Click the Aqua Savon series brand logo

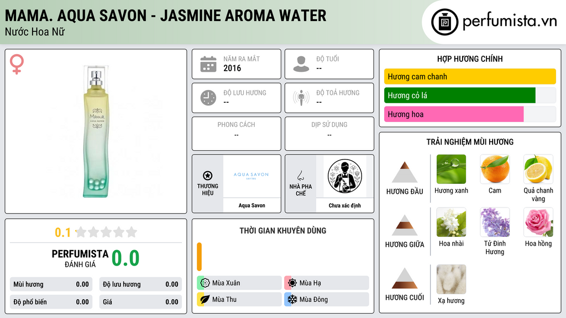coord(251,176)
